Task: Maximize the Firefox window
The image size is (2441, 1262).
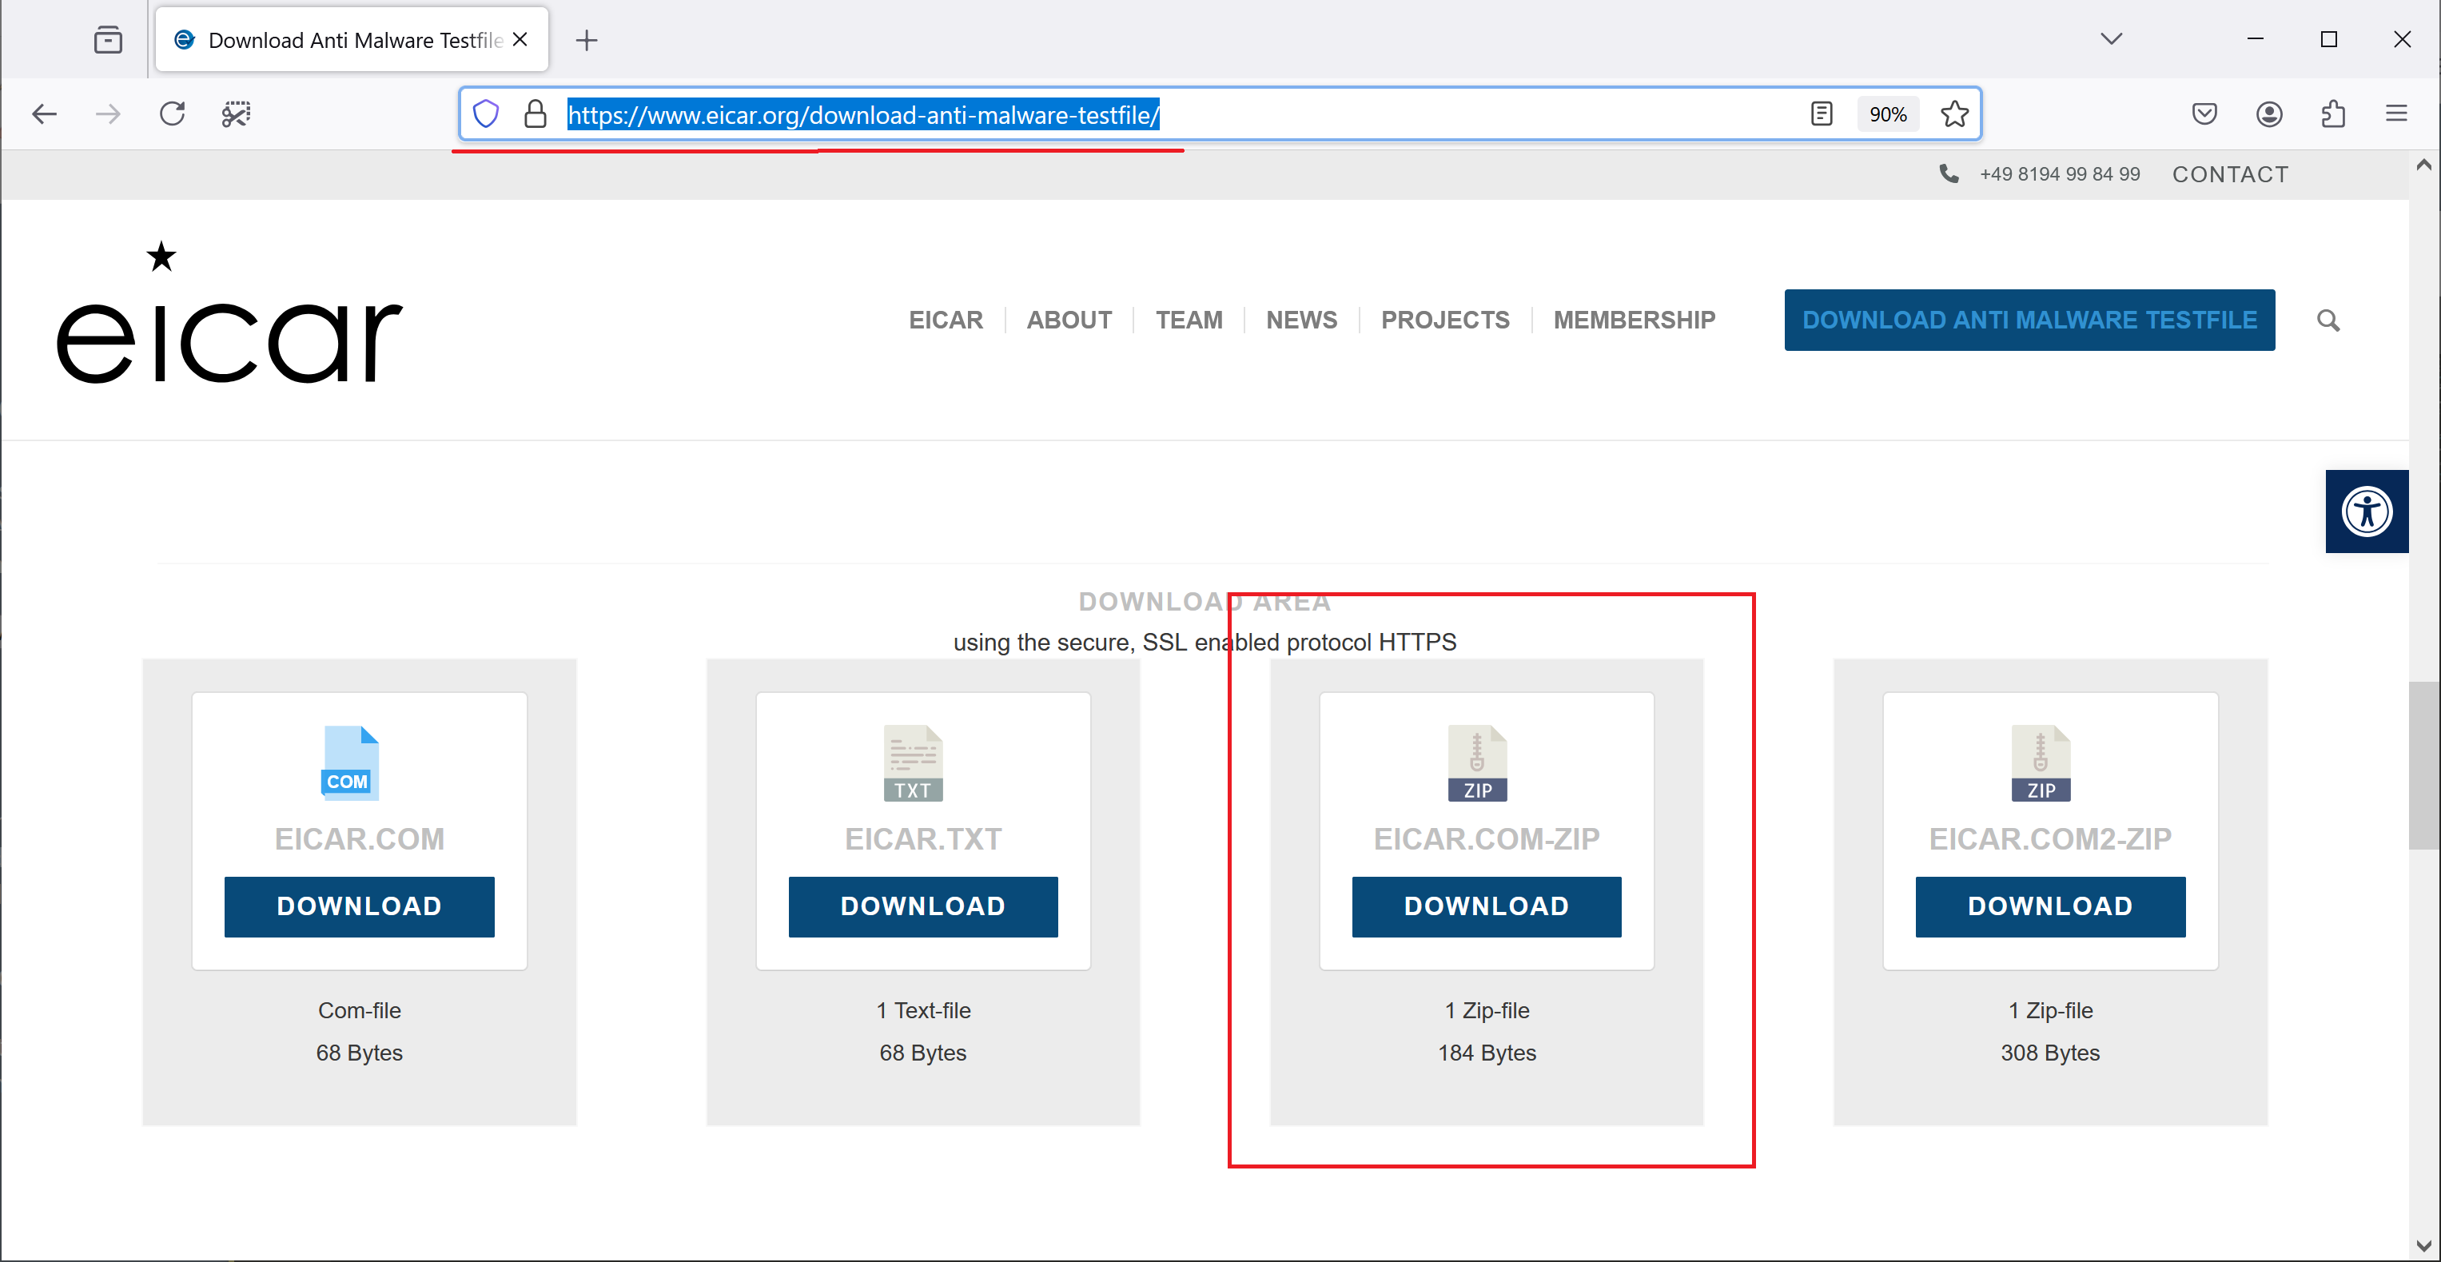Action: click(2328, 39)
